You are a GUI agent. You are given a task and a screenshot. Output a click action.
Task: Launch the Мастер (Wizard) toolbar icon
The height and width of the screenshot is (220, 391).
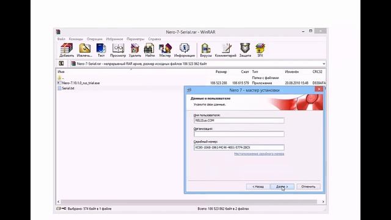(165, 50)
